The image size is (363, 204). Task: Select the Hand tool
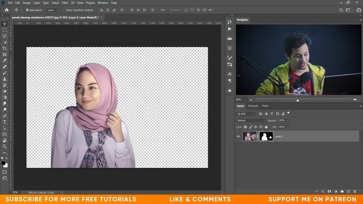(5, 141)
